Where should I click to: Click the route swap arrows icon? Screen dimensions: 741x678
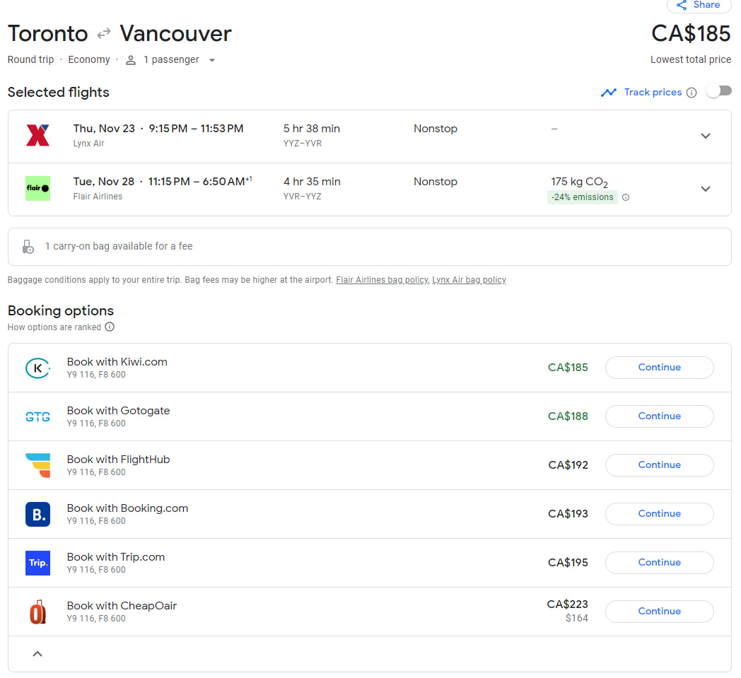103,33
